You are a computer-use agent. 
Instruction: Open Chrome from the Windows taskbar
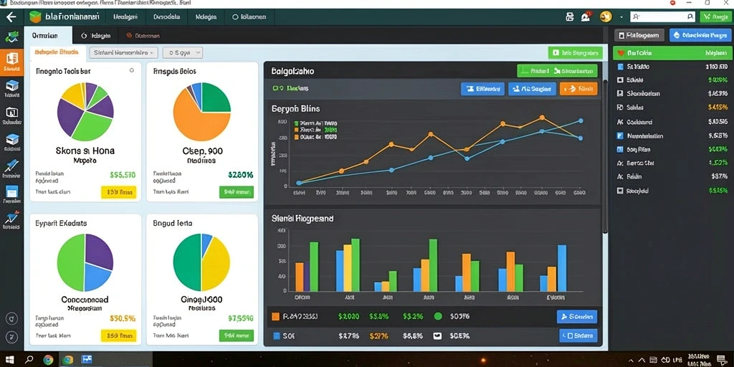pyautogui.click(x=48, y=360)
